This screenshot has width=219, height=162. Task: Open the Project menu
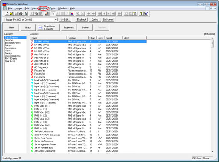[x=43, y=9]
